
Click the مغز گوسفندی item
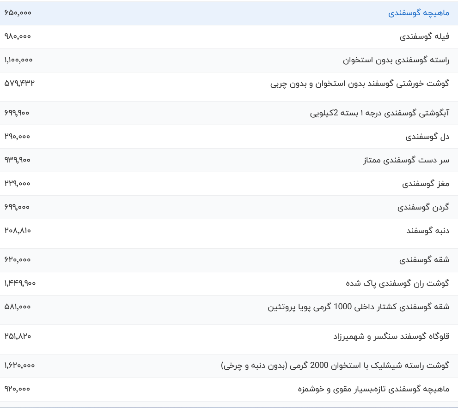[426, 184]
